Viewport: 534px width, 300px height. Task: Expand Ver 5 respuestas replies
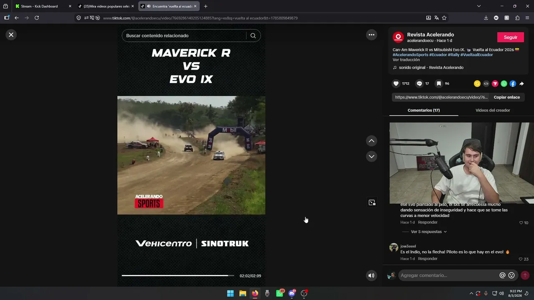tap(429, 232)
